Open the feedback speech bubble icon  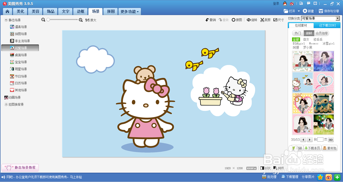(x=309, y=4)
